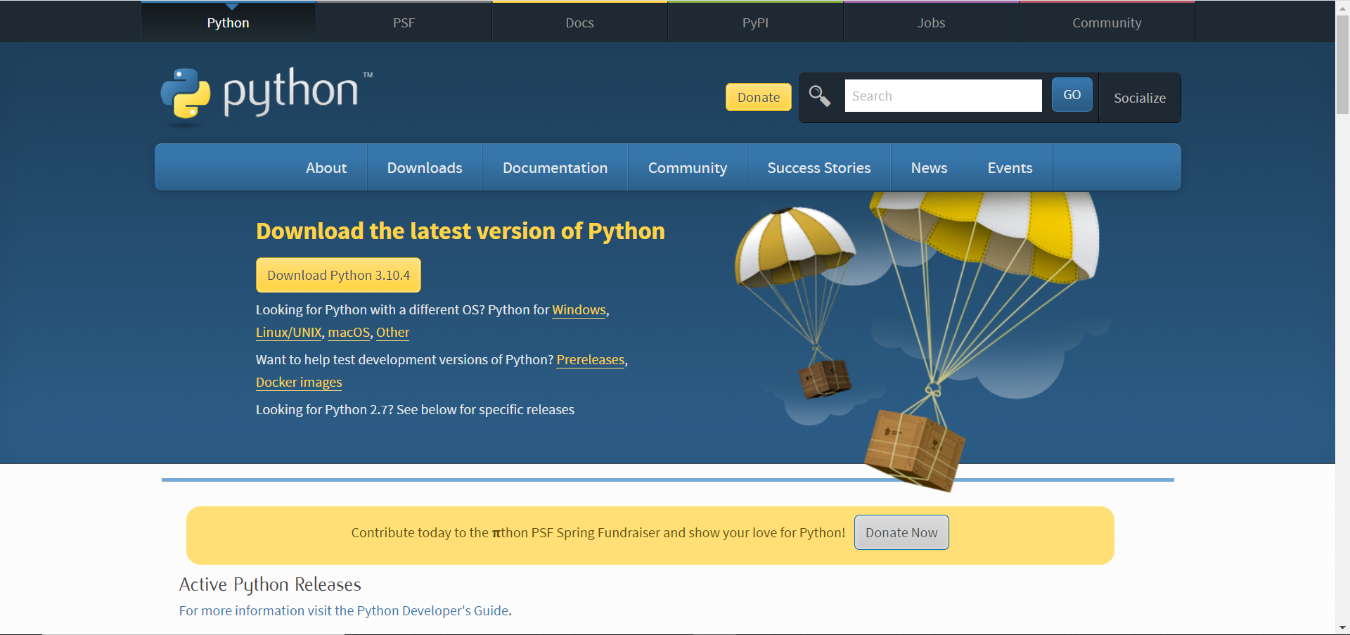The image size is (1350, 635).
Task: Click the page scrollbar thumb
Action: (x=1342, y=63)
